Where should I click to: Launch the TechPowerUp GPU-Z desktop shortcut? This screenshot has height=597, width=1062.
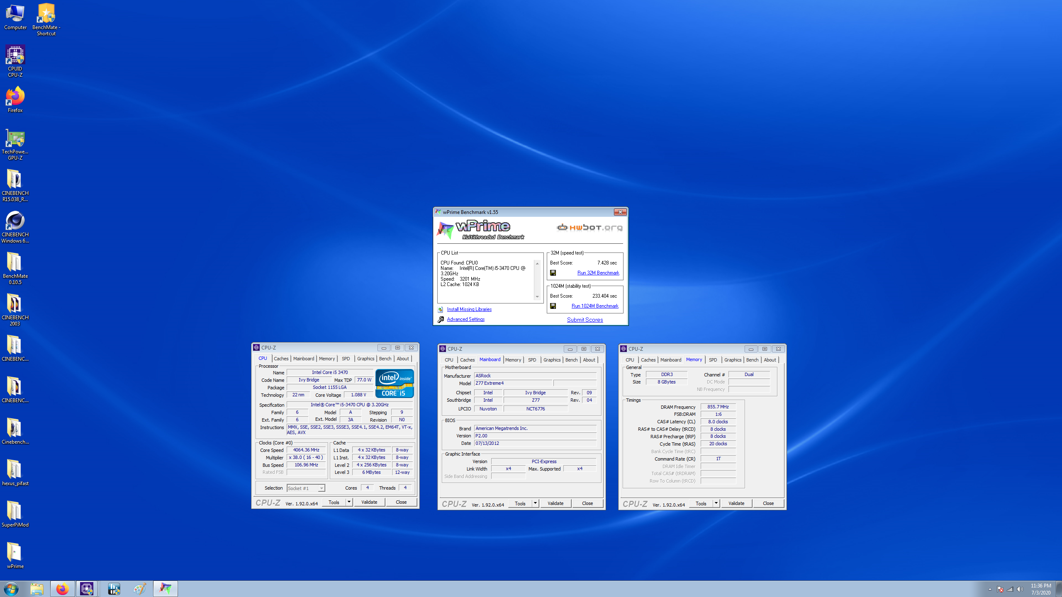pos(15,144)
